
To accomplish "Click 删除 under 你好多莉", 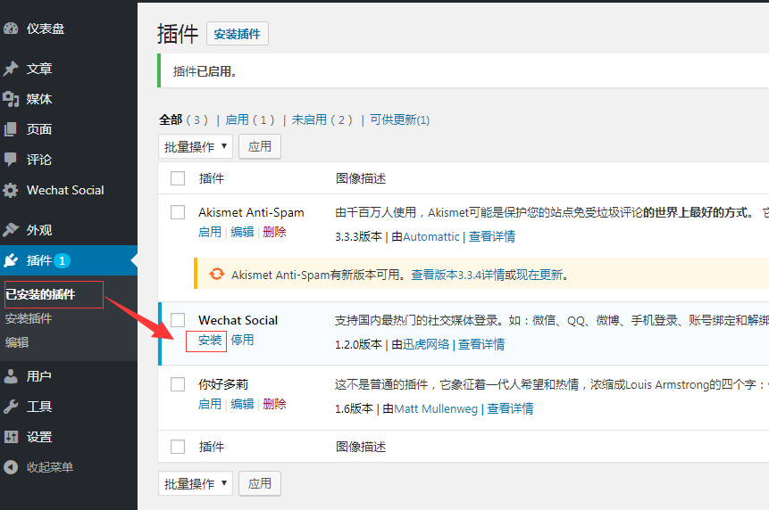I will [x=275, y=404].
